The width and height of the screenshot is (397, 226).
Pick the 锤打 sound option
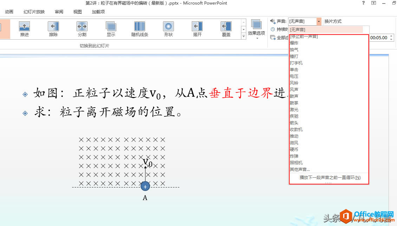pos(294,56)
